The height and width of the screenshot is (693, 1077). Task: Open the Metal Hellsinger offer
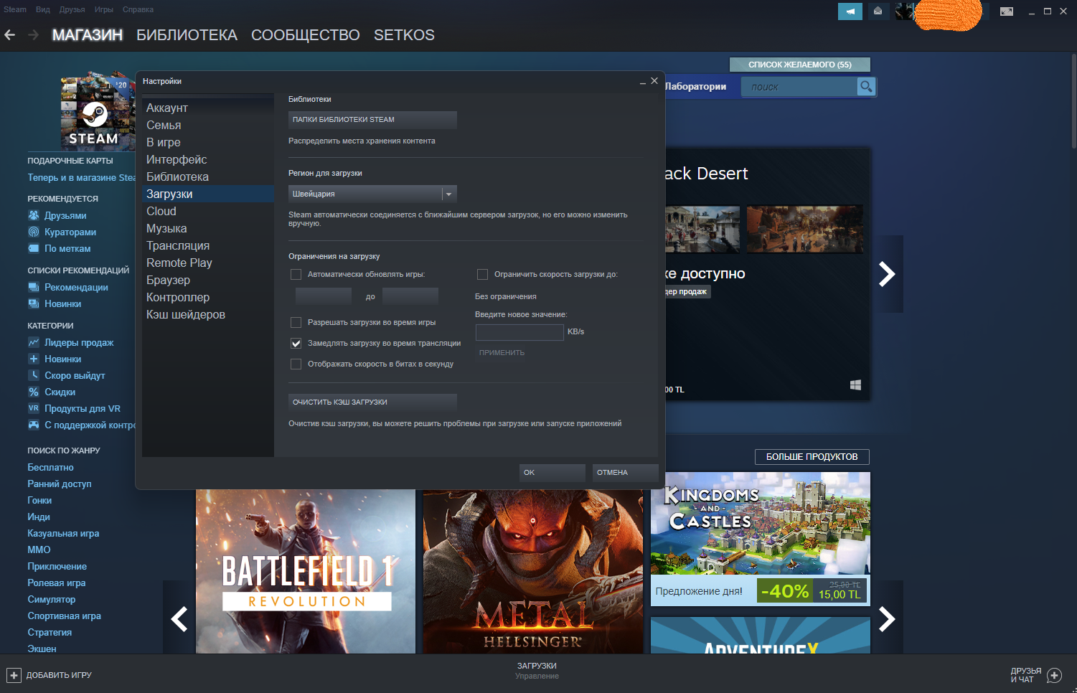coord(533,572)
